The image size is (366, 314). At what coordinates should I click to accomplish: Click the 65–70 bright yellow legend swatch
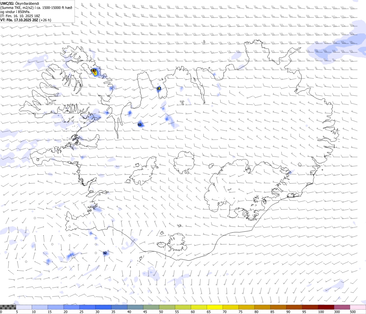point(215,307)
